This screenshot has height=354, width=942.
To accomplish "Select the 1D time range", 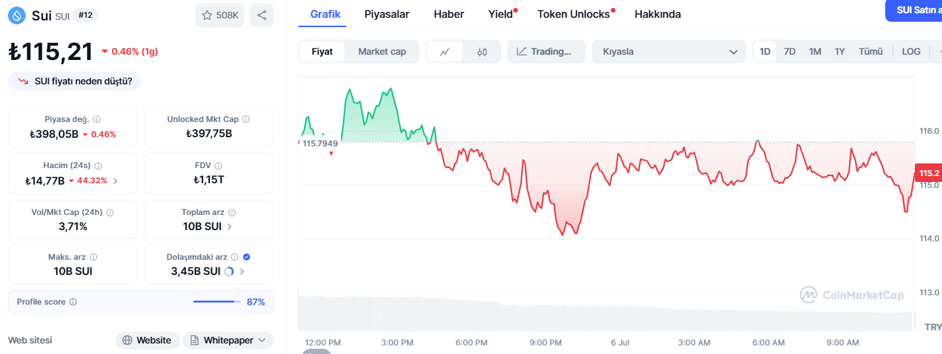I will point(765,51).
